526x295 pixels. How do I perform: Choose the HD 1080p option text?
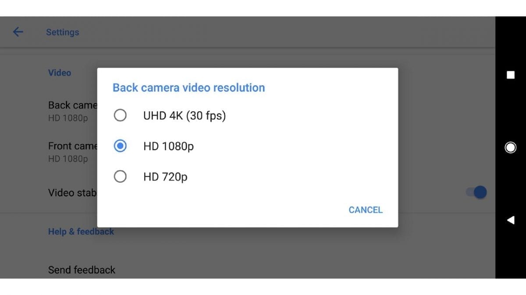pos(168,146)
